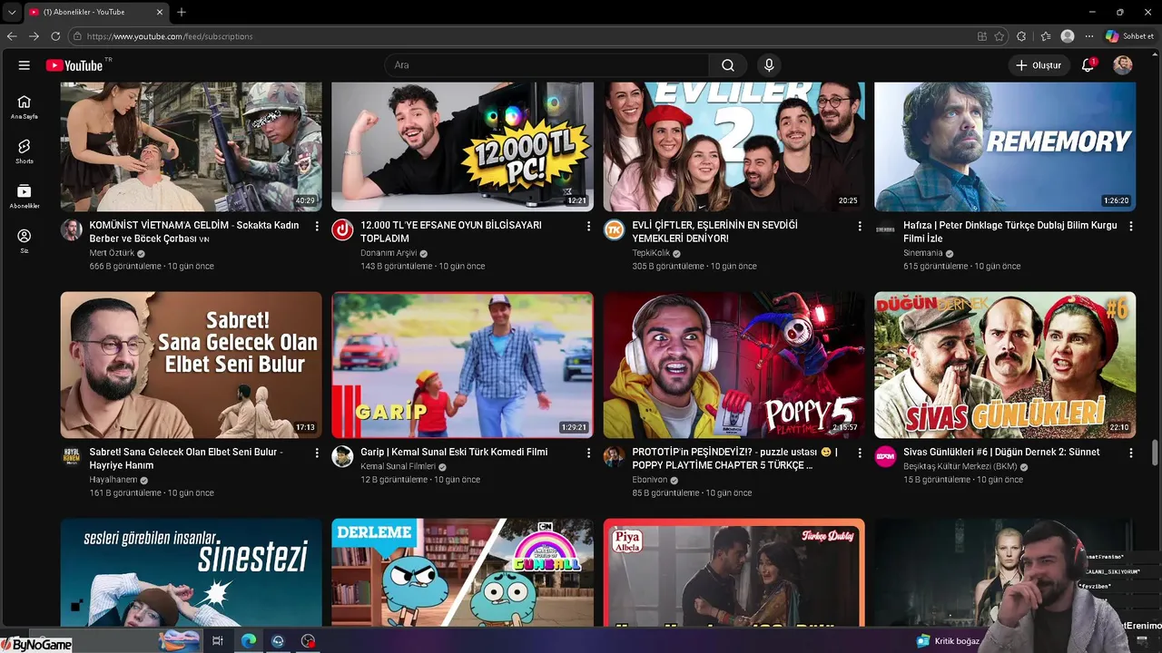This screenshot has width=1162, height=653.
Task: Click the Ebonivon channel avatar
Action: pyautogui.click(x=615, y=456)
